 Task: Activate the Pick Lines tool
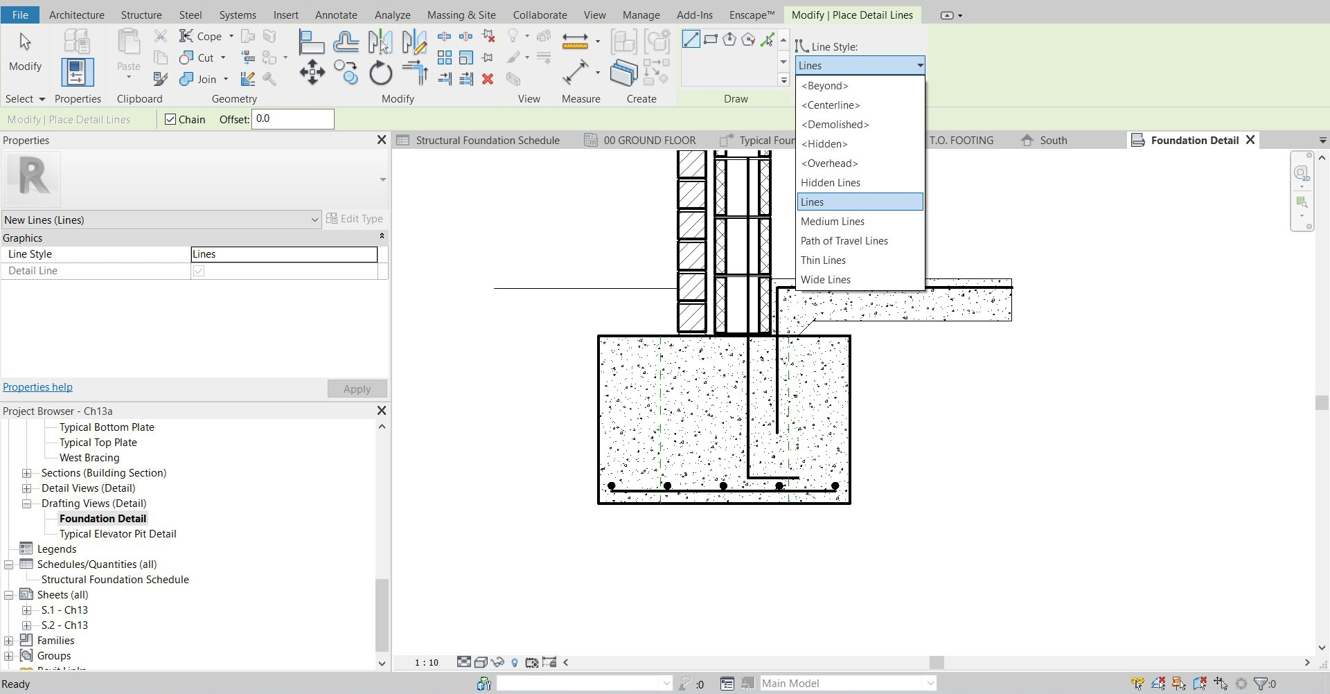[x=768, y=40]
